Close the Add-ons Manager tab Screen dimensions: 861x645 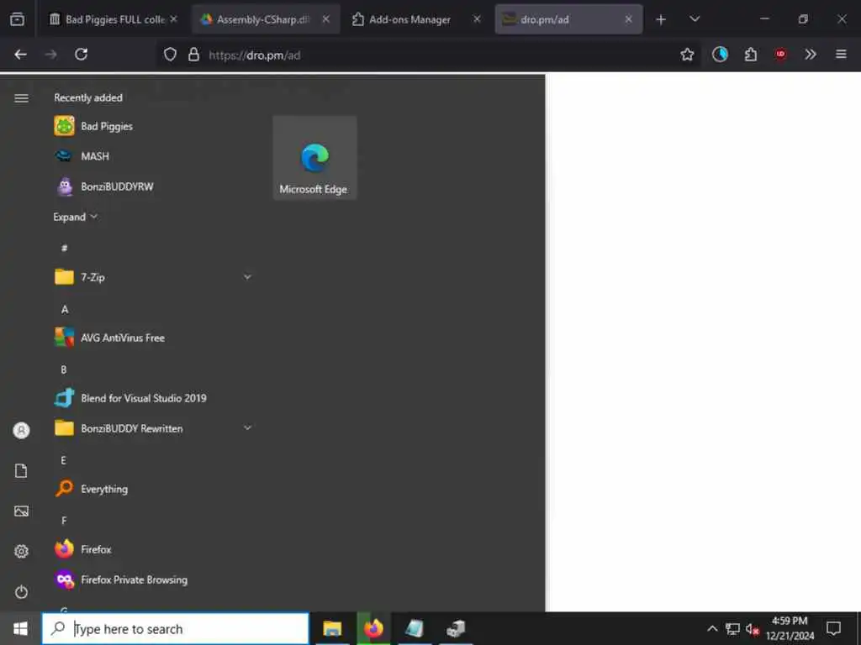click(478, 19)
